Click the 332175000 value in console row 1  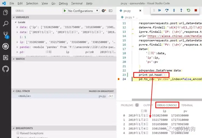160,120
